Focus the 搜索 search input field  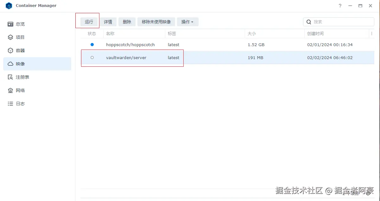point(339,22)
